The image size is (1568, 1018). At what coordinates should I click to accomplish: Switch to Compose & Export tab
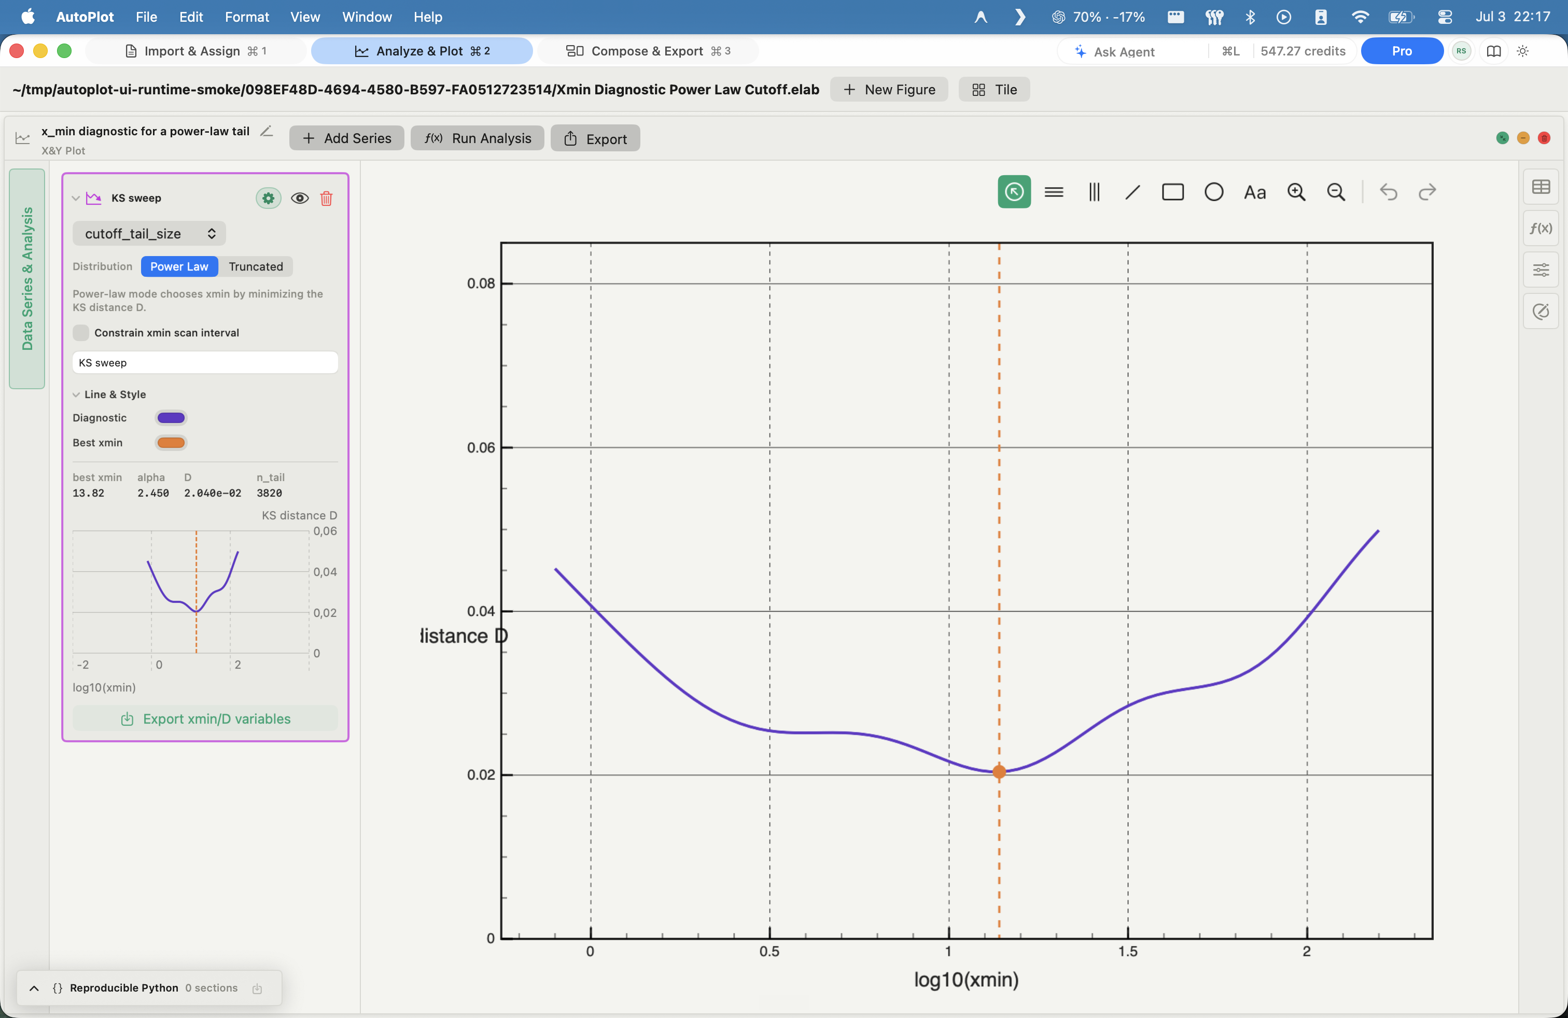tap(648, 51)
